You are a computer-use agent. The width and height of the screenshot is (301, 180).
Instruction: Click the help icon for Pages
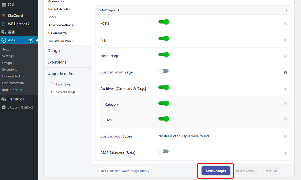(285, 40)
